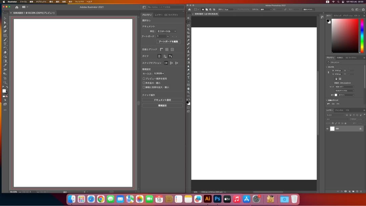The height and width of the screenshot is (206, 366).
Task: Open Photoshop from the Dock
Action: tap(217, 199)
